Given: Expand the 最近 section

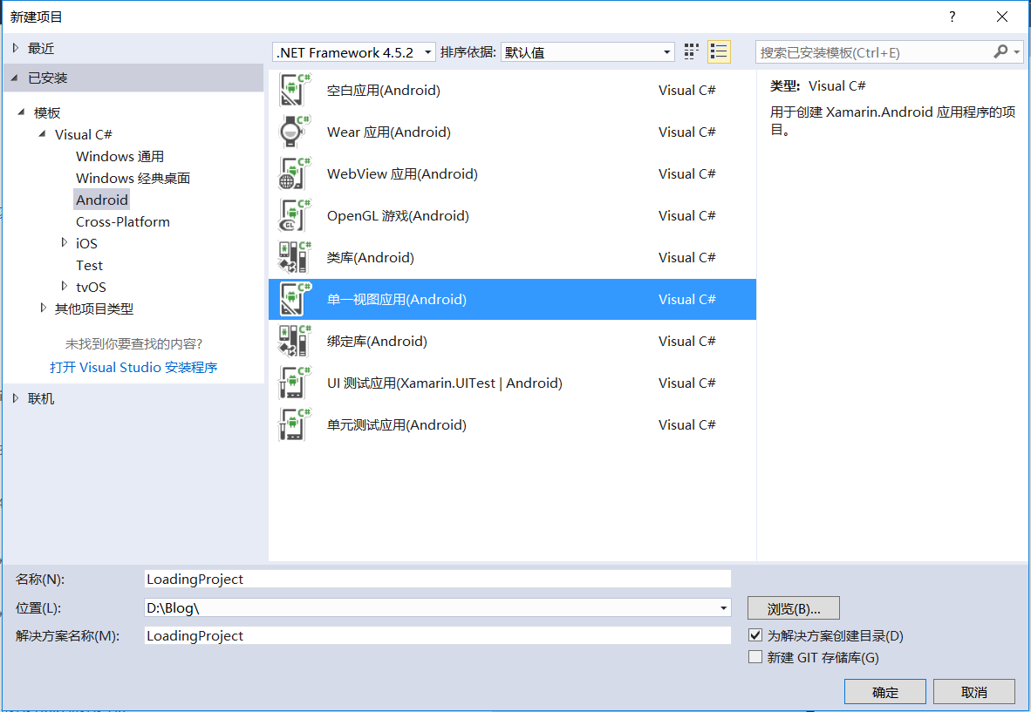Looking at the screenshot, I should (16, 48).
